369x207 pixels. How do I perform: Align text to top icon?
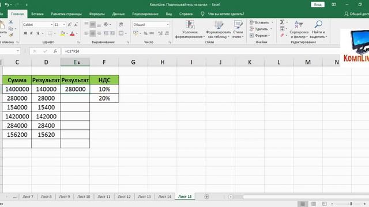pos(86,24)
